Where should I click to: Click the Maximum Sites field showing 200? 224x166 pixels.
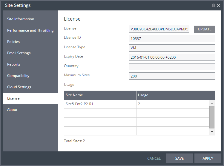click(x=172, y=76)
